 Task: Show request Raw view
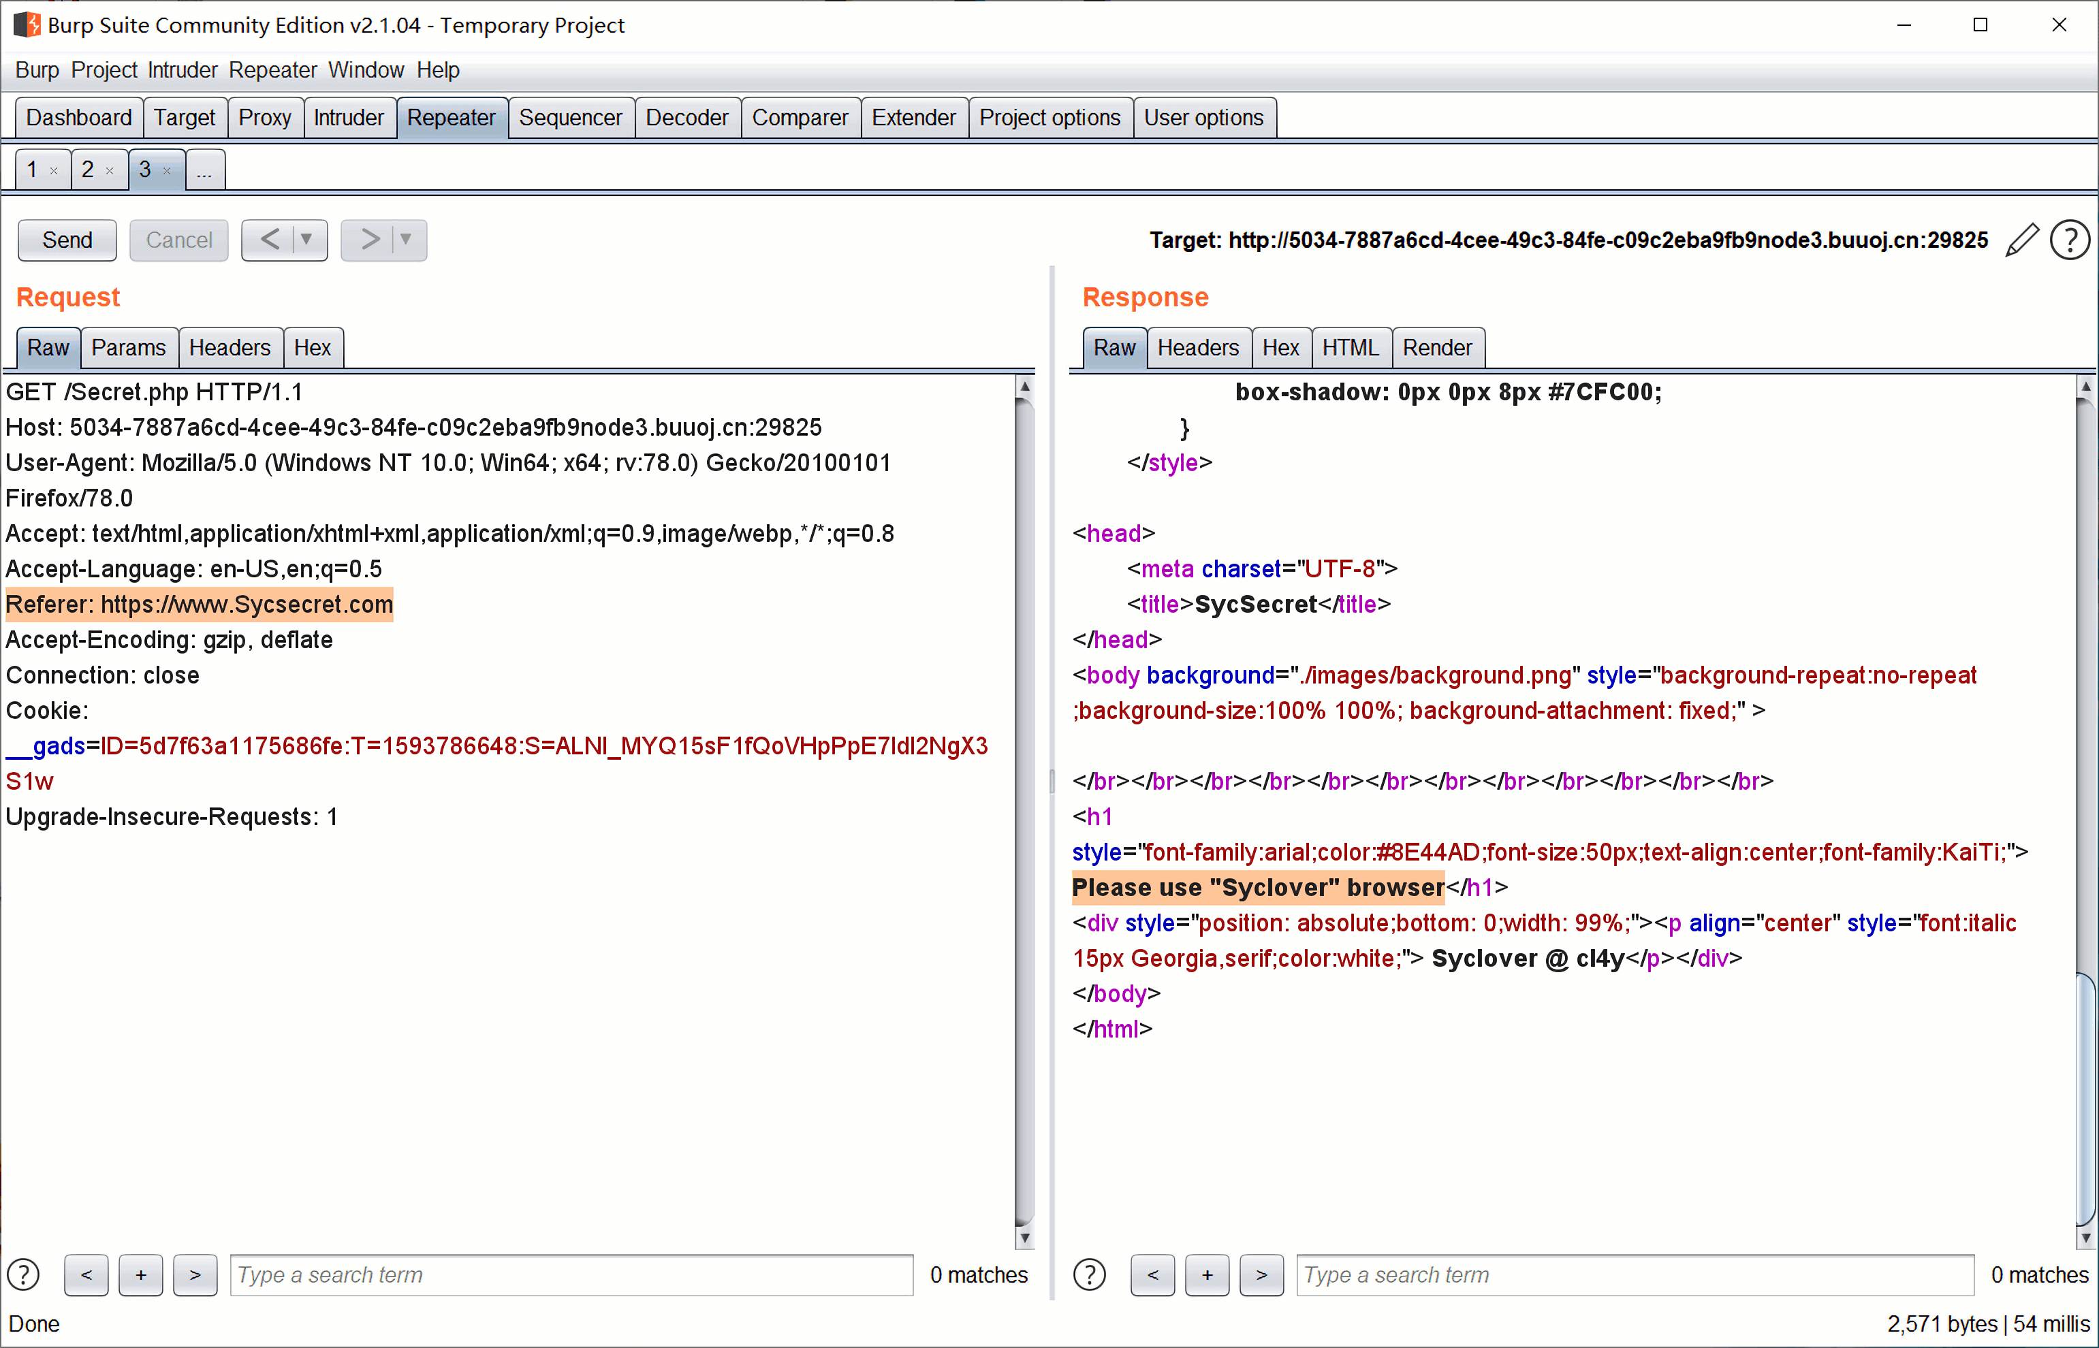click(x=48, y=347)
